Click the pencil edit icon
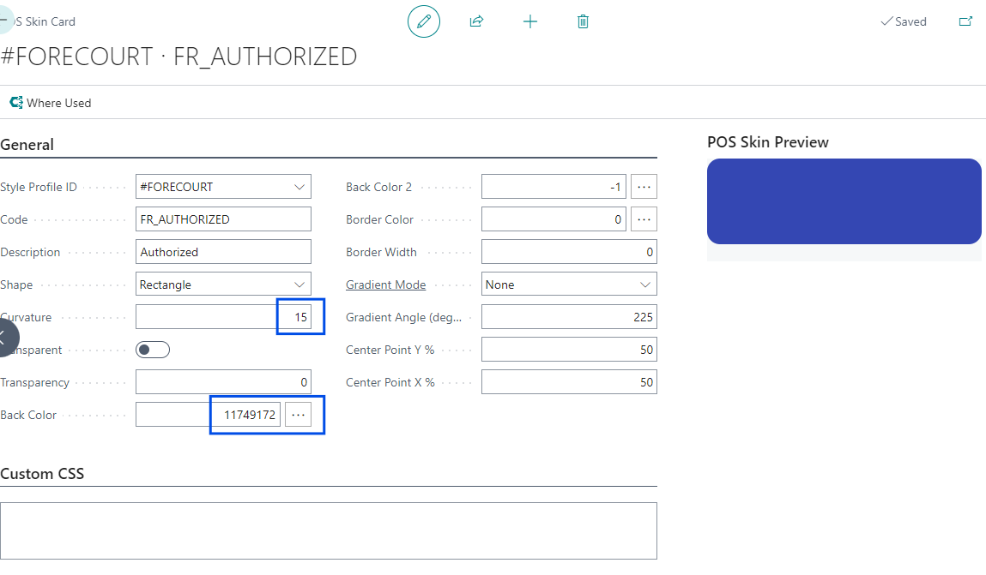This screenshot has width=986, height=575. click(424, 21)
